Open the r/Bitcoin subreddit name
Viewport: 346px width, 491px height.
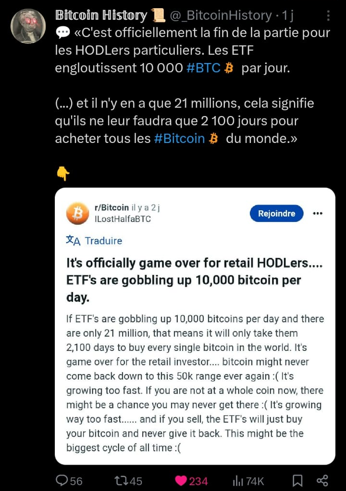click(111, 207)
